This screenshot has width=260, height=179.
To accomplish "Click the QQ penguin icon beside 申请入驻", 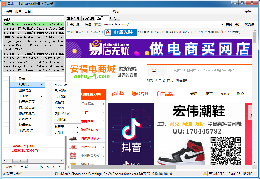I will tap(108, 32).
